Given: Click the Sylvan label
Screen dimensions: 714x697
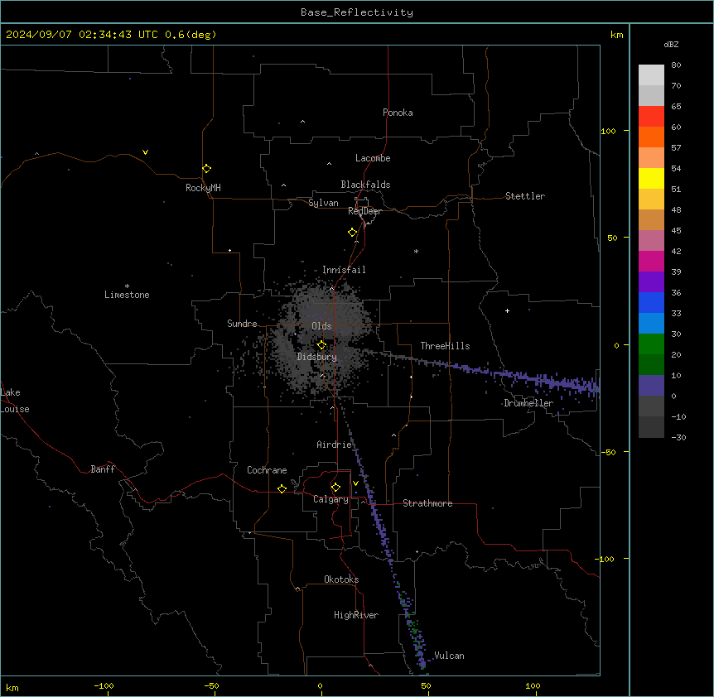Looking at the screenshot, I should point(323,203).
